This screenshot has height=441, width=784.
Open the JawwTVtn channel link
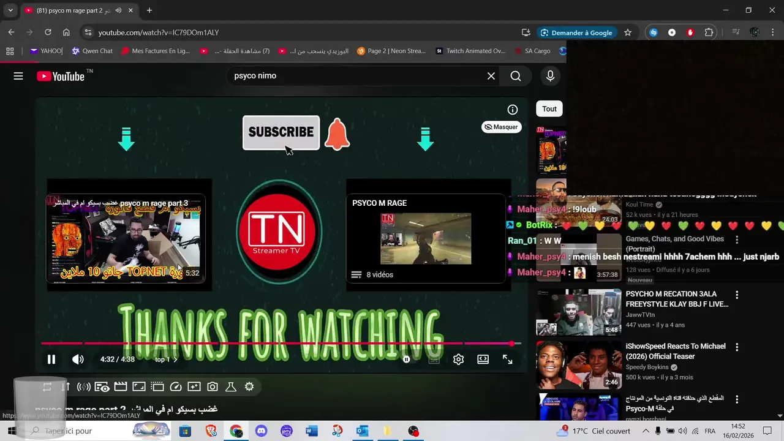pyautogui.click(x=640, y=315)
